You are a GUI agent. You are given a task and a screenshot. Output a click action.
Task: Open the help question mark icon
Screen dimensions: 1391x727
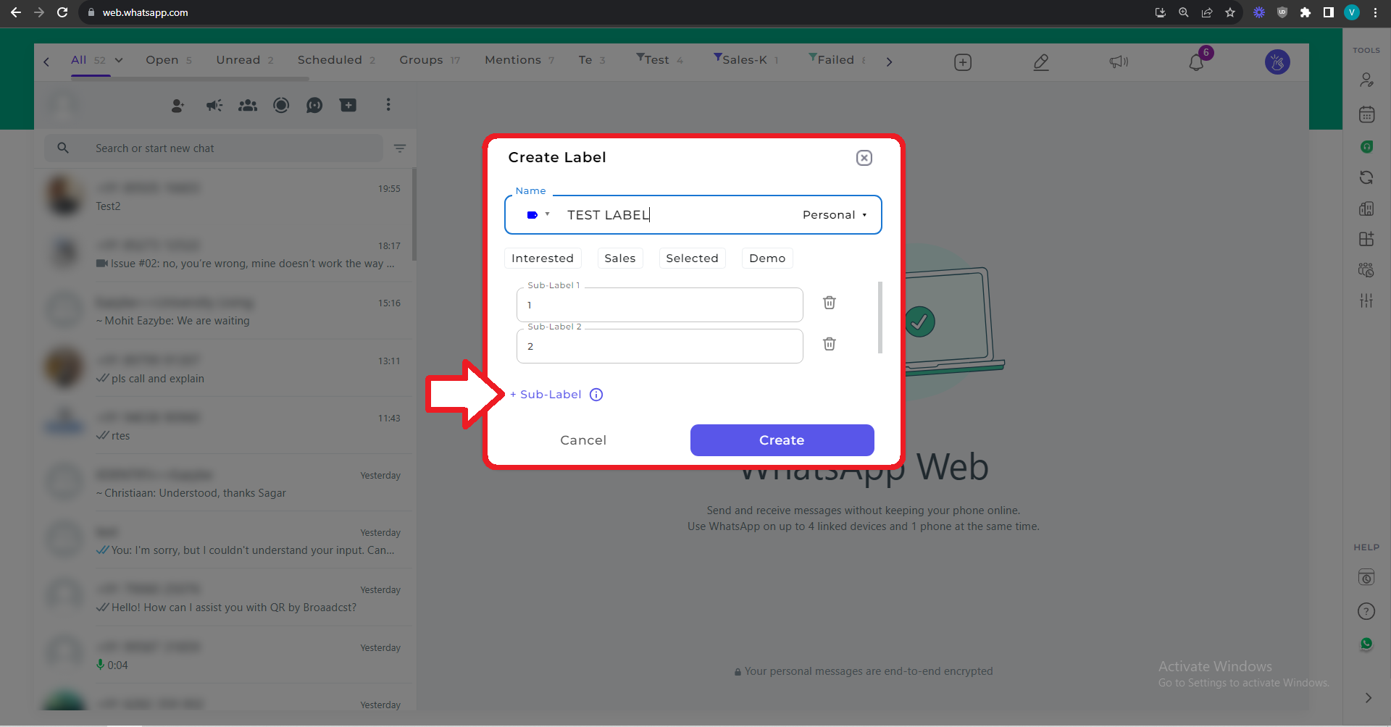point(1366,612)
